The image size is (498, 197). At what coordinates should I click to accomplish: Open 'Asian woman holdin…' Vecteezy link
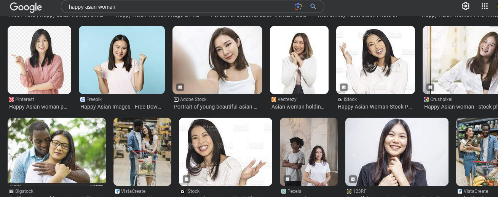click(x=298, y=107)
